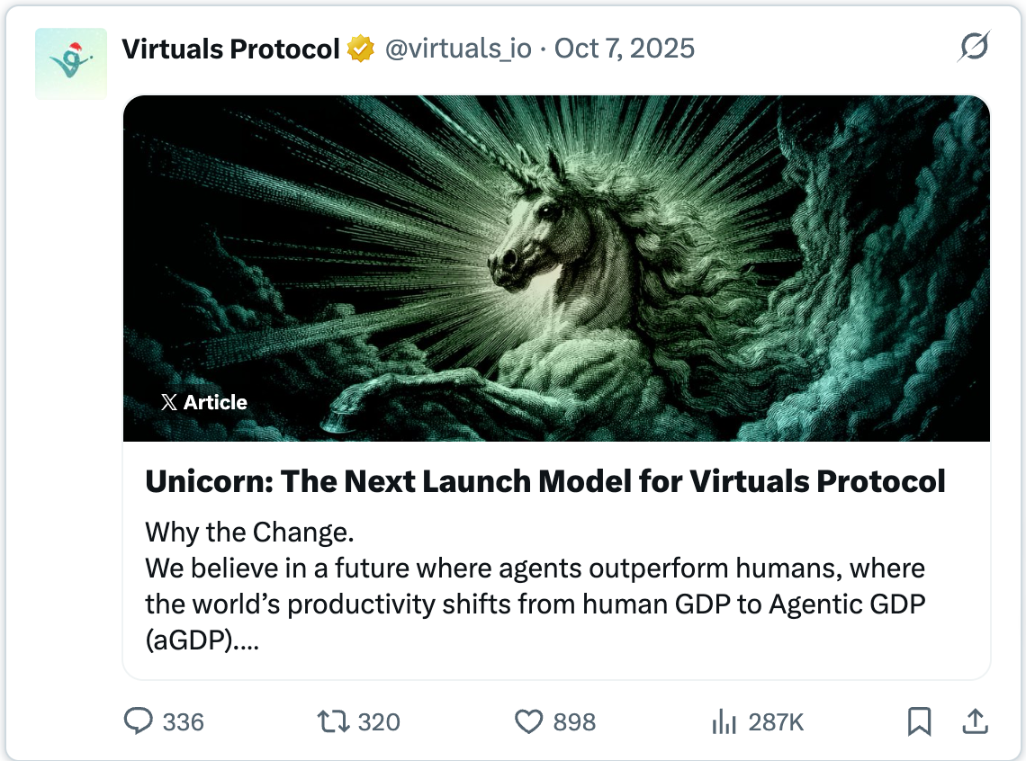Image resolution: width=1026 pixels, height=761 pixels.
Task: Open the post via the Oct 7 date
Action: point(625,49)
